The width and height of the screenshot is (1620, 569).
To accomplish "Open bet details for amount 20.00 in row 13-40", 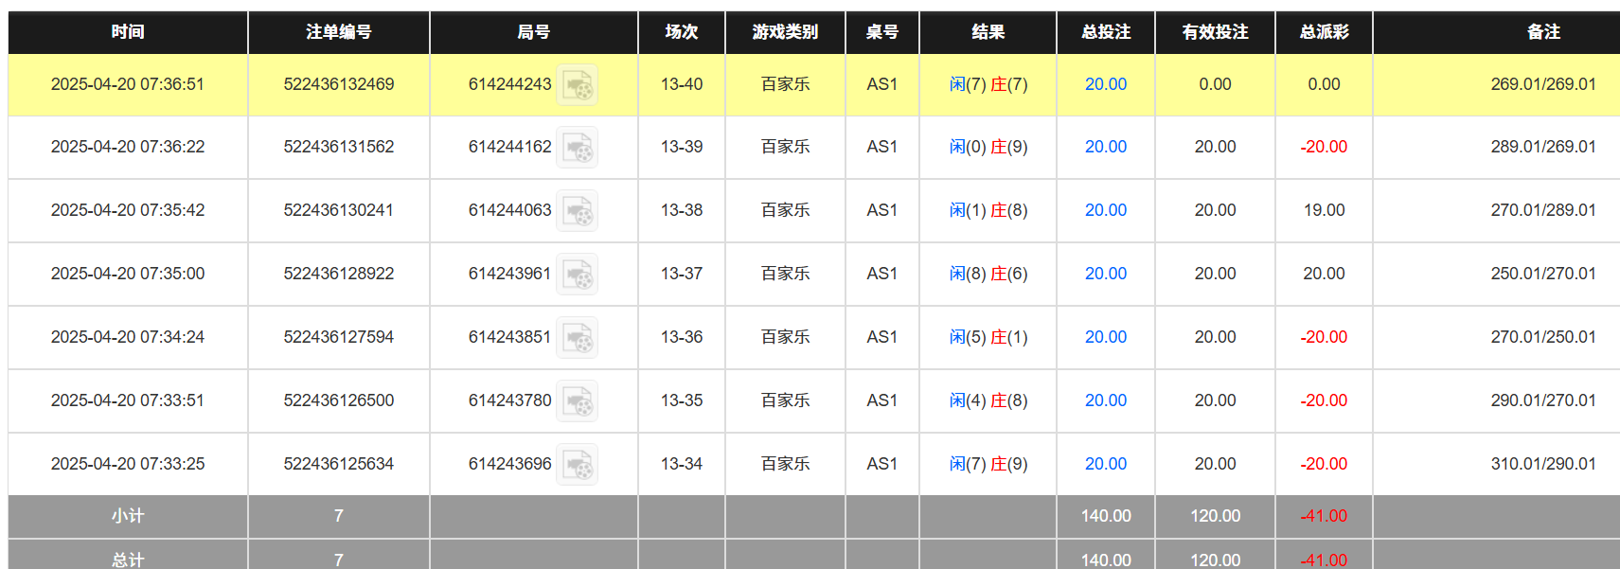I will pos(1104,84).
